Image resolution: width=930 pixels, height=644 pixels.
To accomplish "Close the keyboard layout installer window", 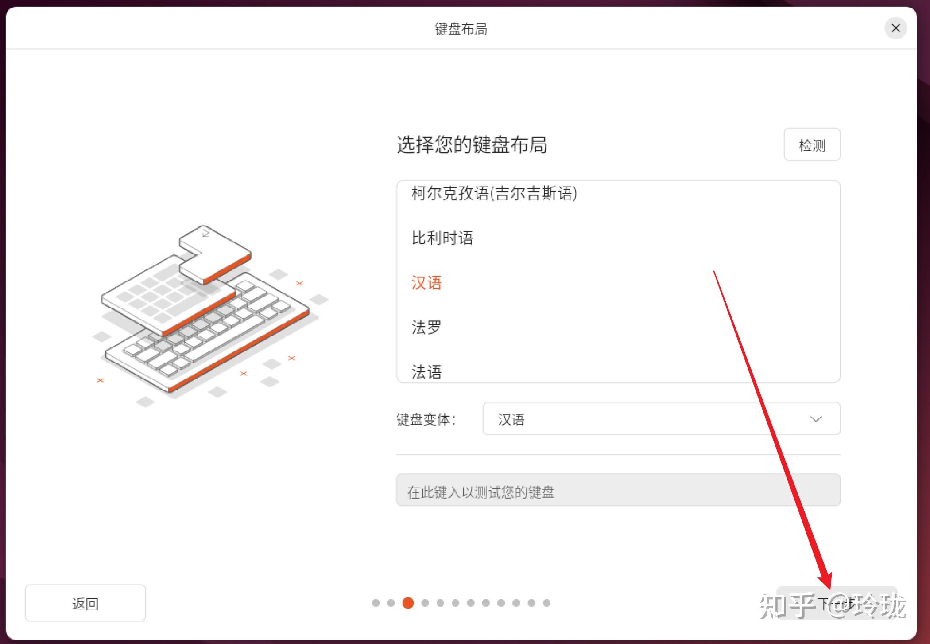I will pyautogui.click(x=895, y=28).
